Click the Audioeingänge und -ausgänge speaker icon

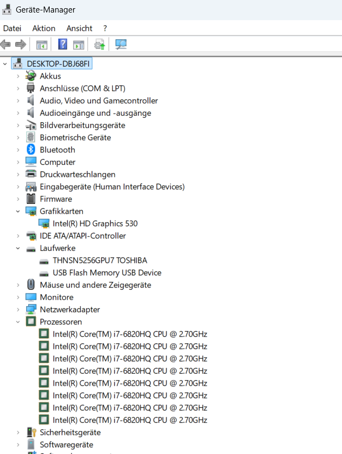coord(31,112)
